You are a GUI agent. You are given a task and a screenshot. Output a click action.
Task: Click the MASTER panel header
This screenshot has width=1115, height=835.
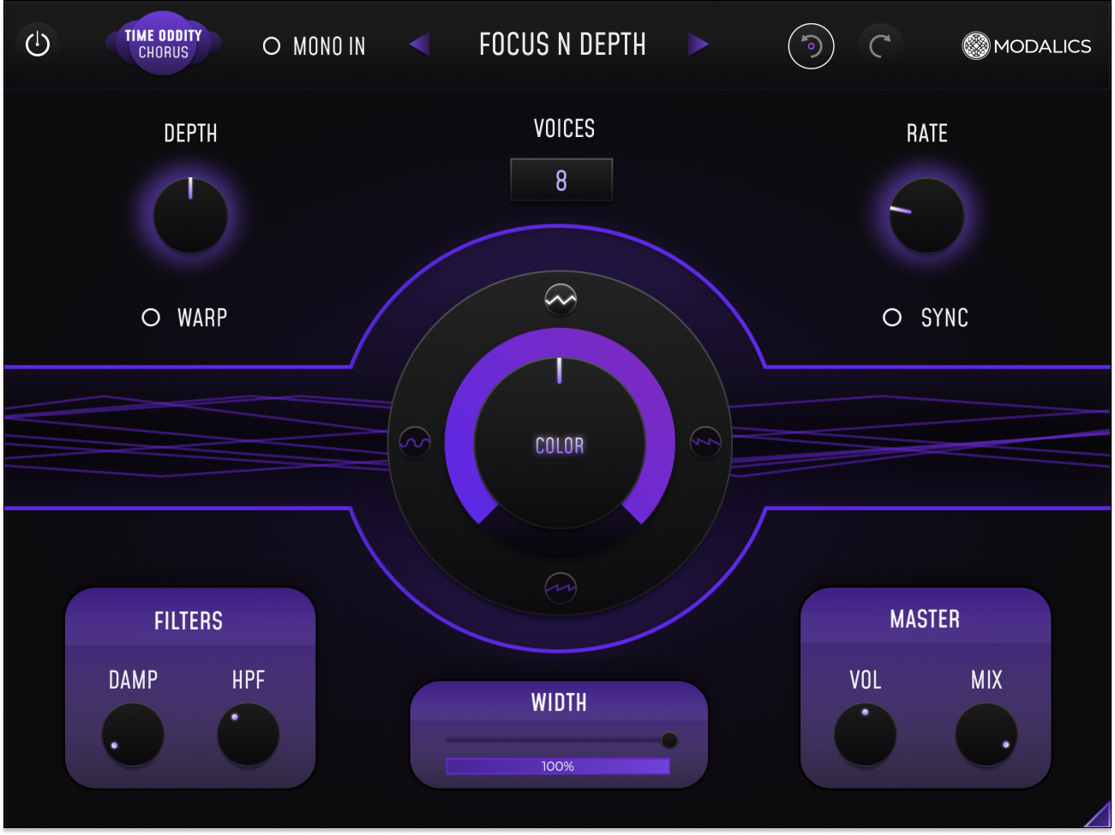coord(926,618)
